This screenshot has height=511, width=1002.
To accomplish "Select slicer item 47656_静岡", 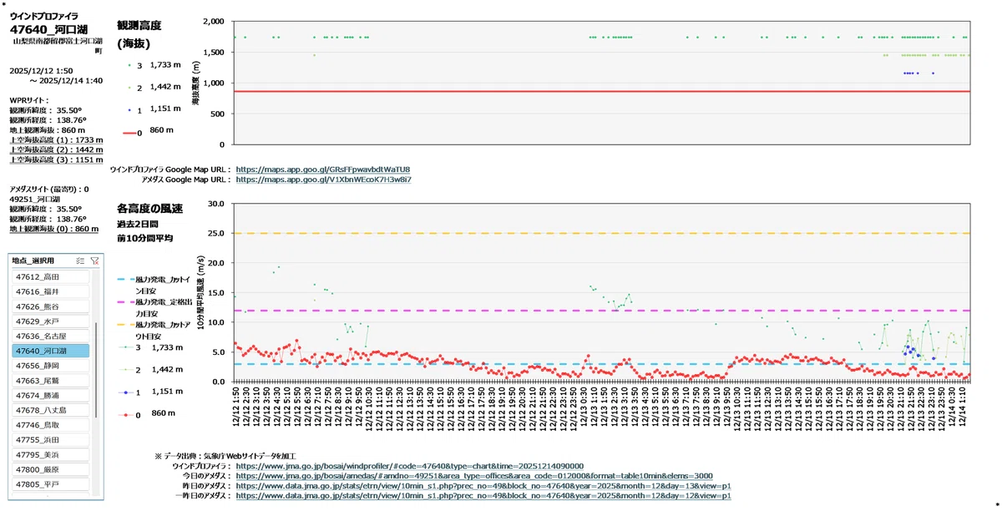I will 51,366.
